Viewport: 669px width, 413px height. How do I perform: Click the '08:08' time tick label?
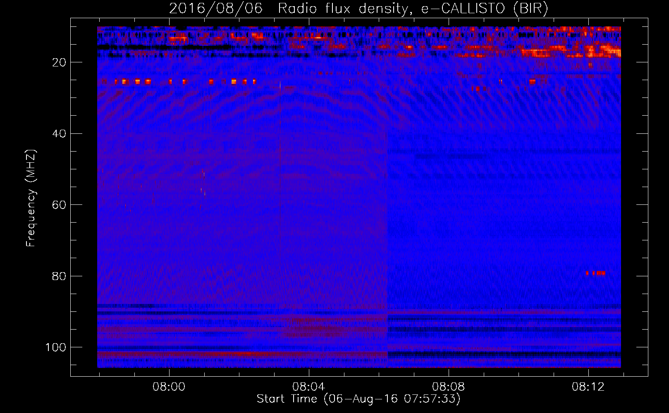coord(448,387)
